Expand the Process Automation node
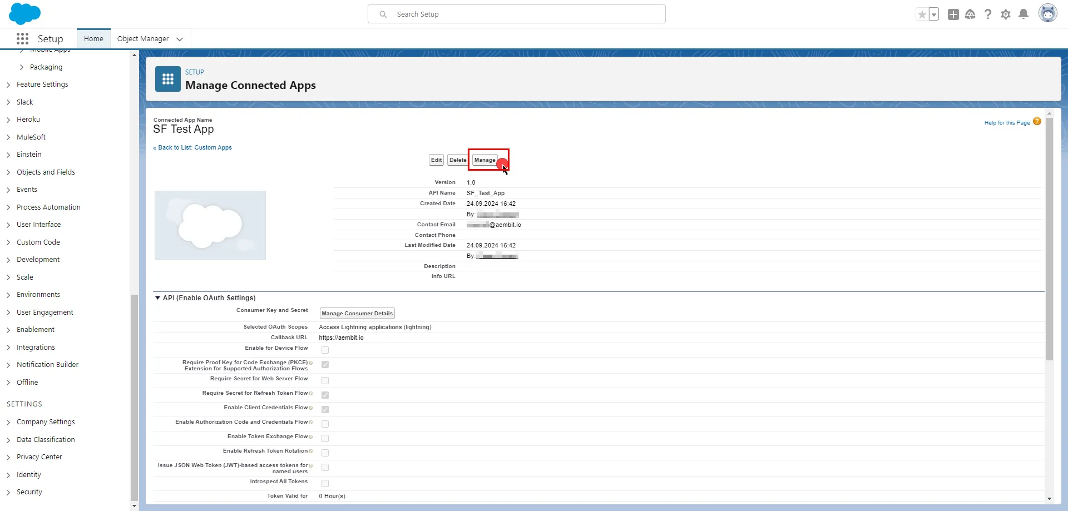 [8, 208]
